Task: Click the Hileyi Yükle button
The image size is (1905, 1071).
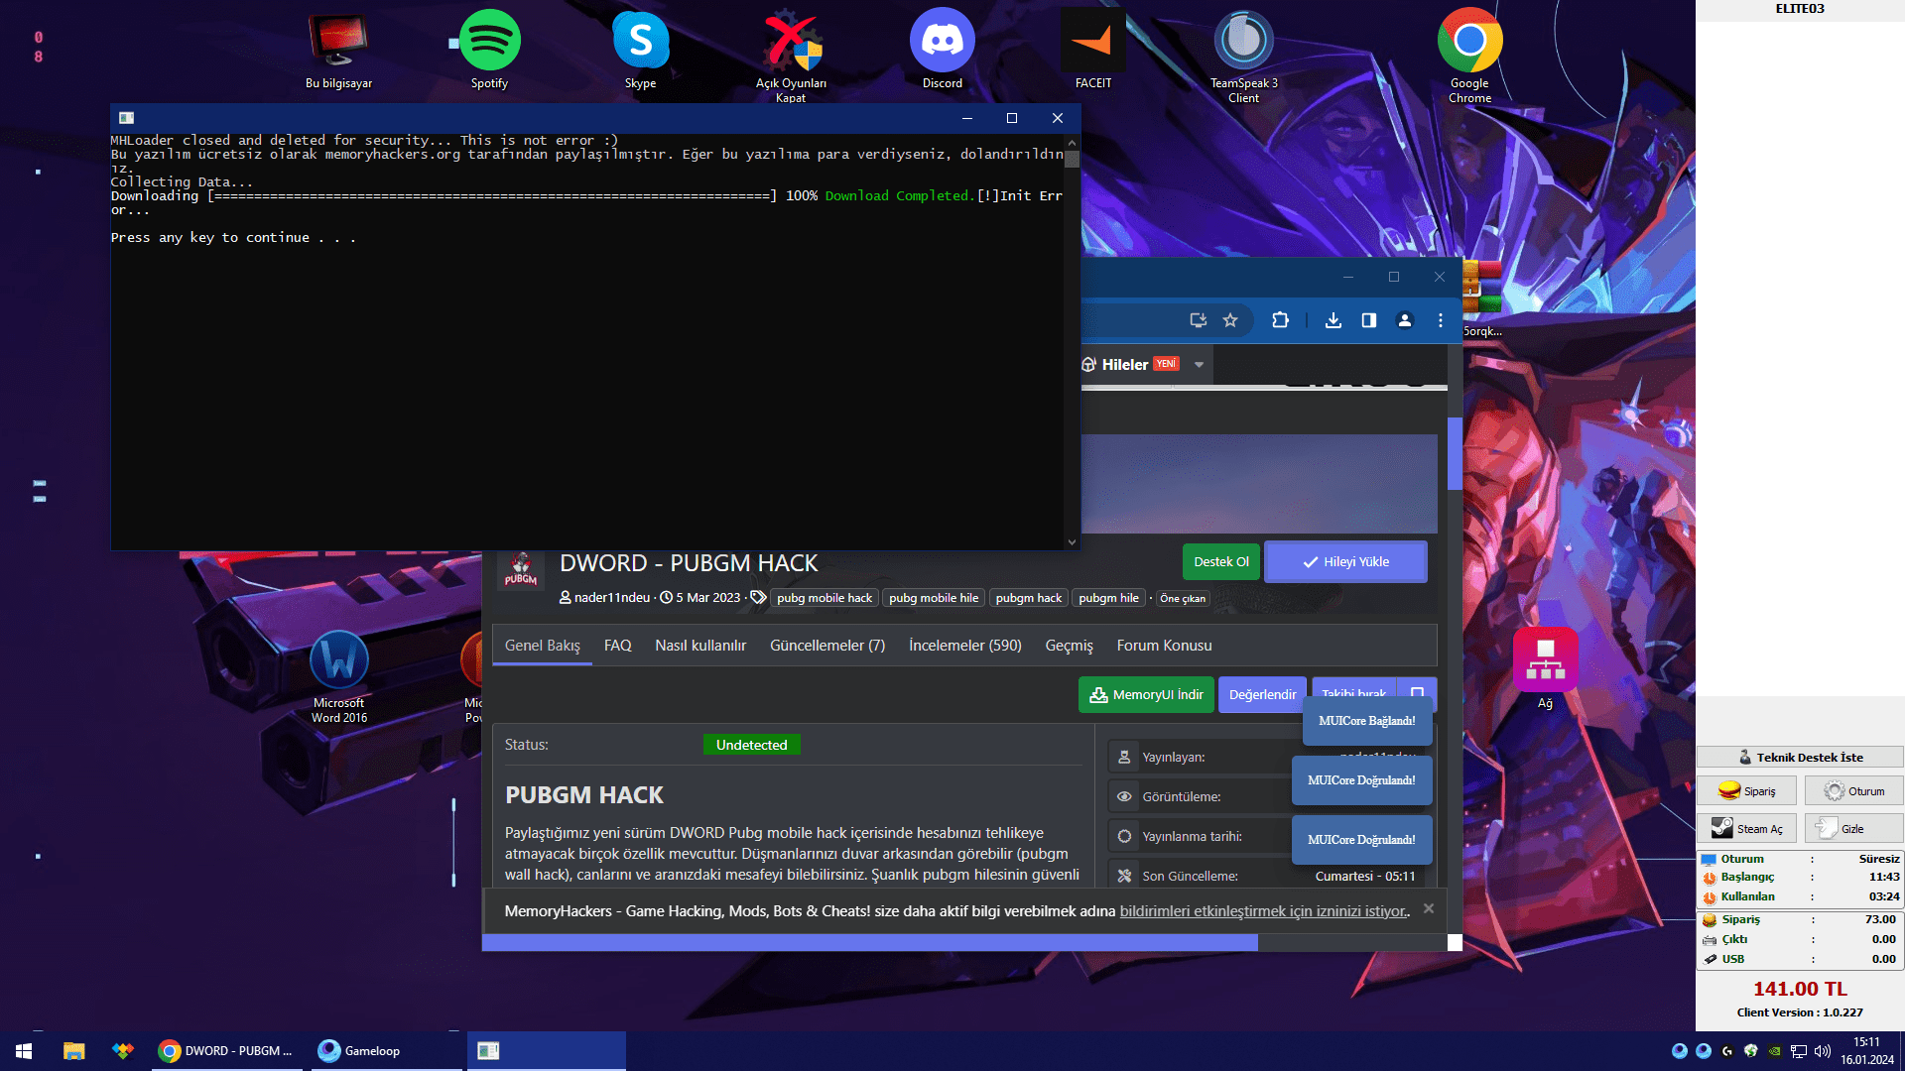Action: (x=1345, y=562)
